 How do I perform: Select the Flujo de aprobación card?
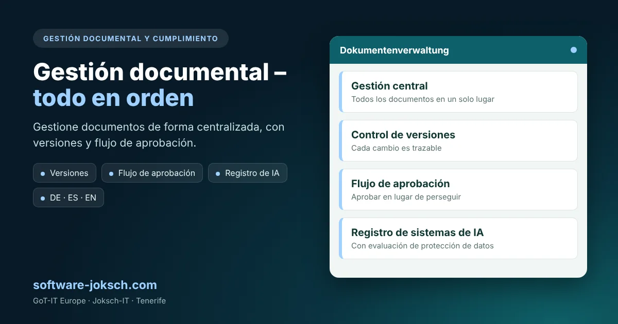tap(458, 189)
